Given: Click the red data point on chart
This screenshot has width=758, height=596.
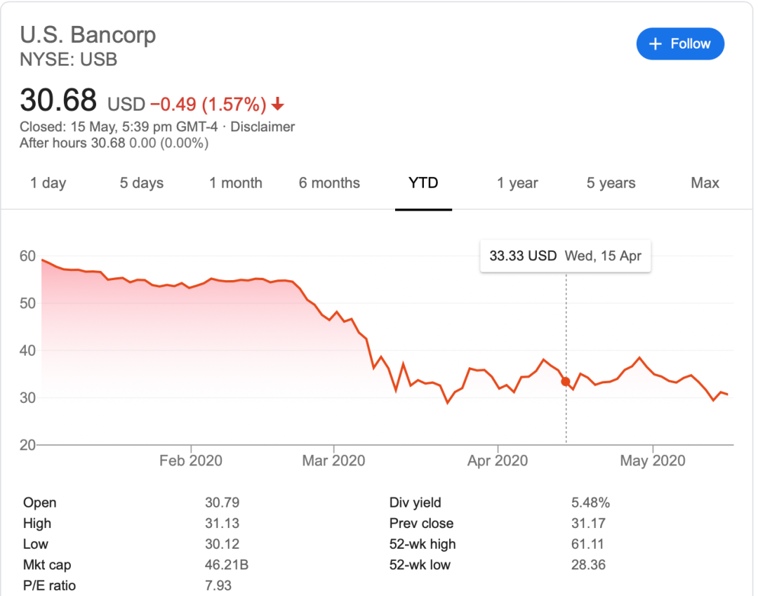Looking at the screenshot, I should point(566,381).
